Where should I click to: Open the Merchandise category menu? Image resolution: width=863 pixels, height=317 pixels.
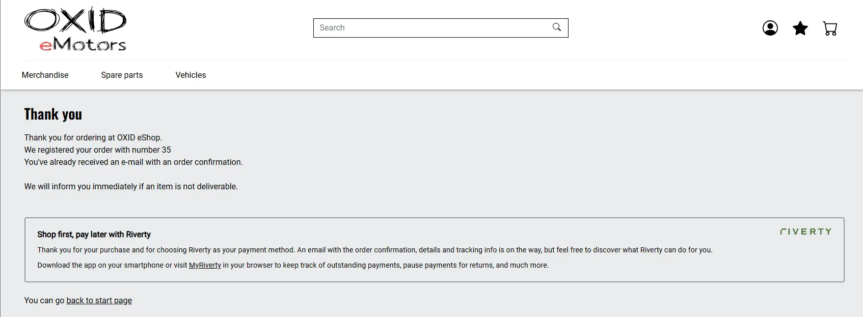(45, 75)
